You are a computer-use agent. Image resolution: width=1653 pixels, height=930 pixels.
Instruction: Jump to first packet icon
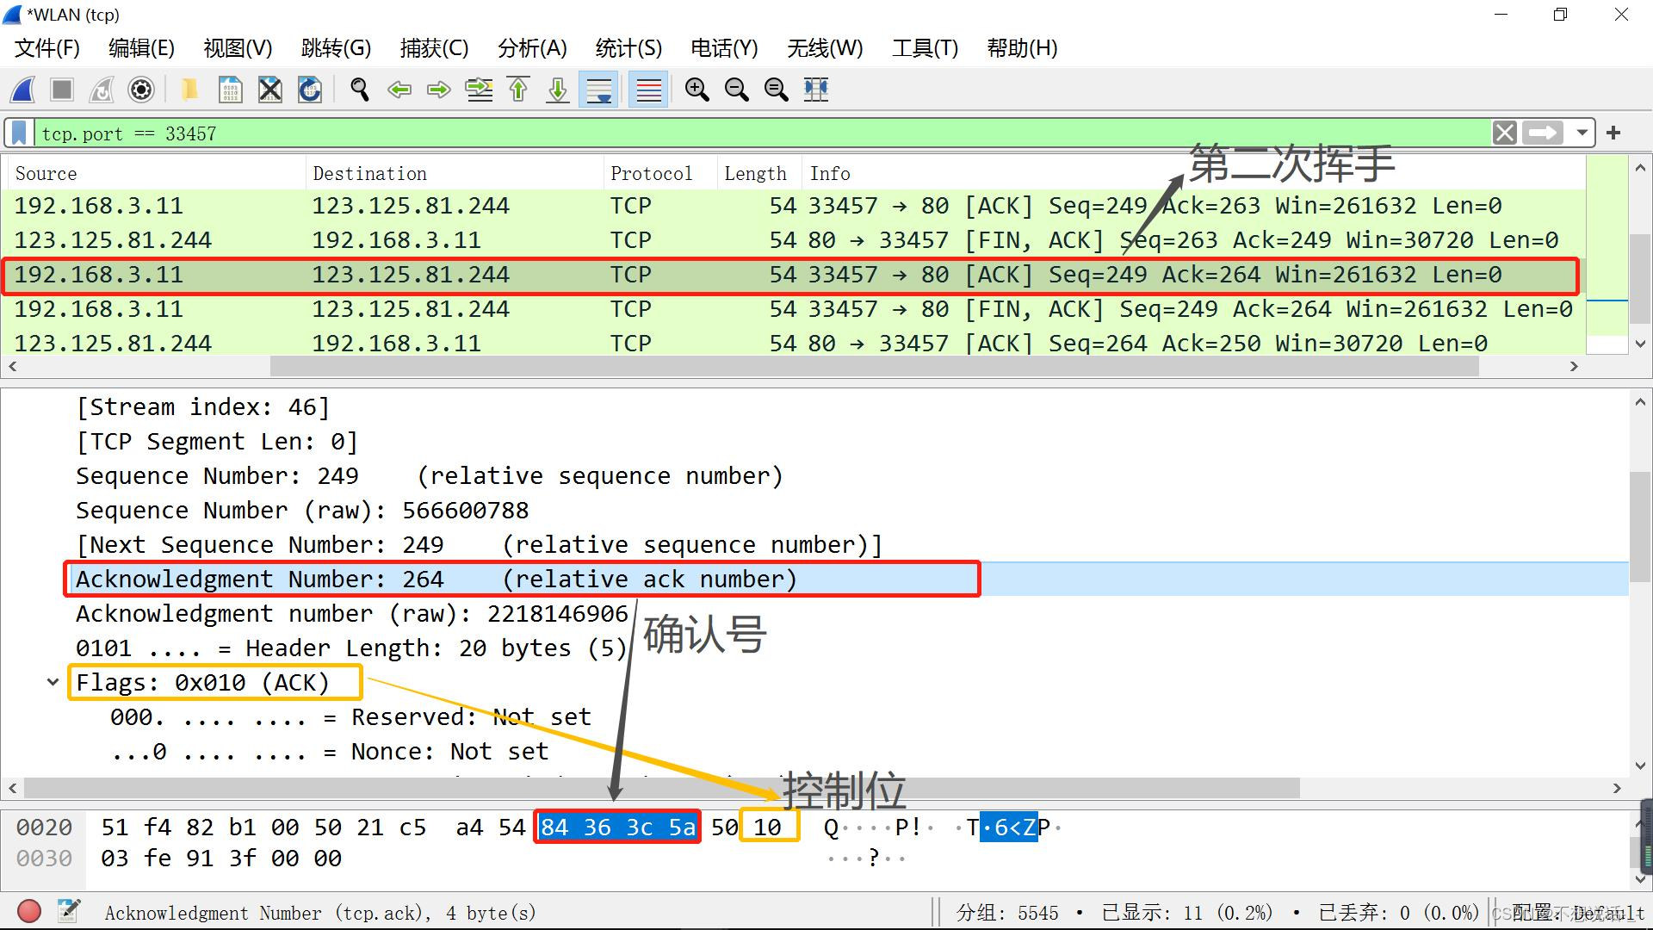coord(518,90)
